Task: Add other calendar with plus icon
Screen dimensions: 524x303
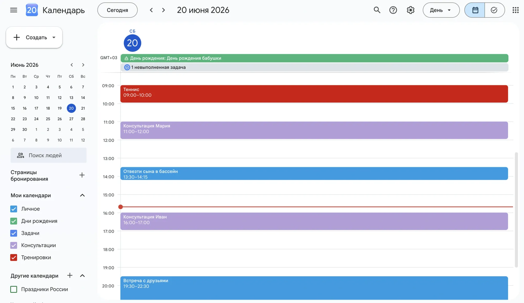Action: tap(70, 275)
